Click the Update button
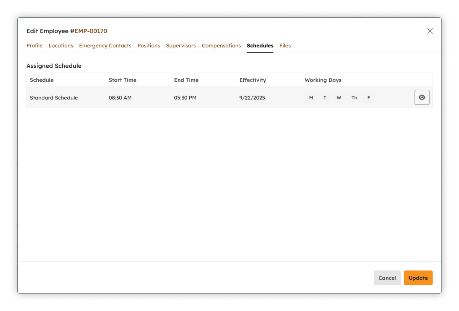The image size is (459, 311). (418, 278)
